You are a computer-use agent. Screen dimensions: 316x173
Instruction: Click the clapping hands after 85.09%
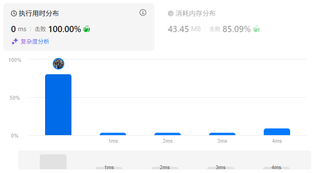click(256, 29)
